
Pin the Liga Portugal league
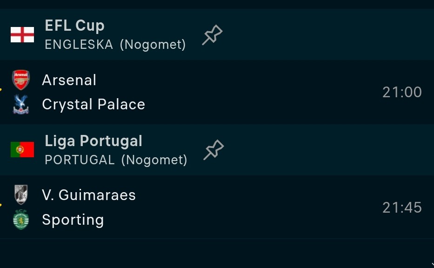[x=214, y=150]
